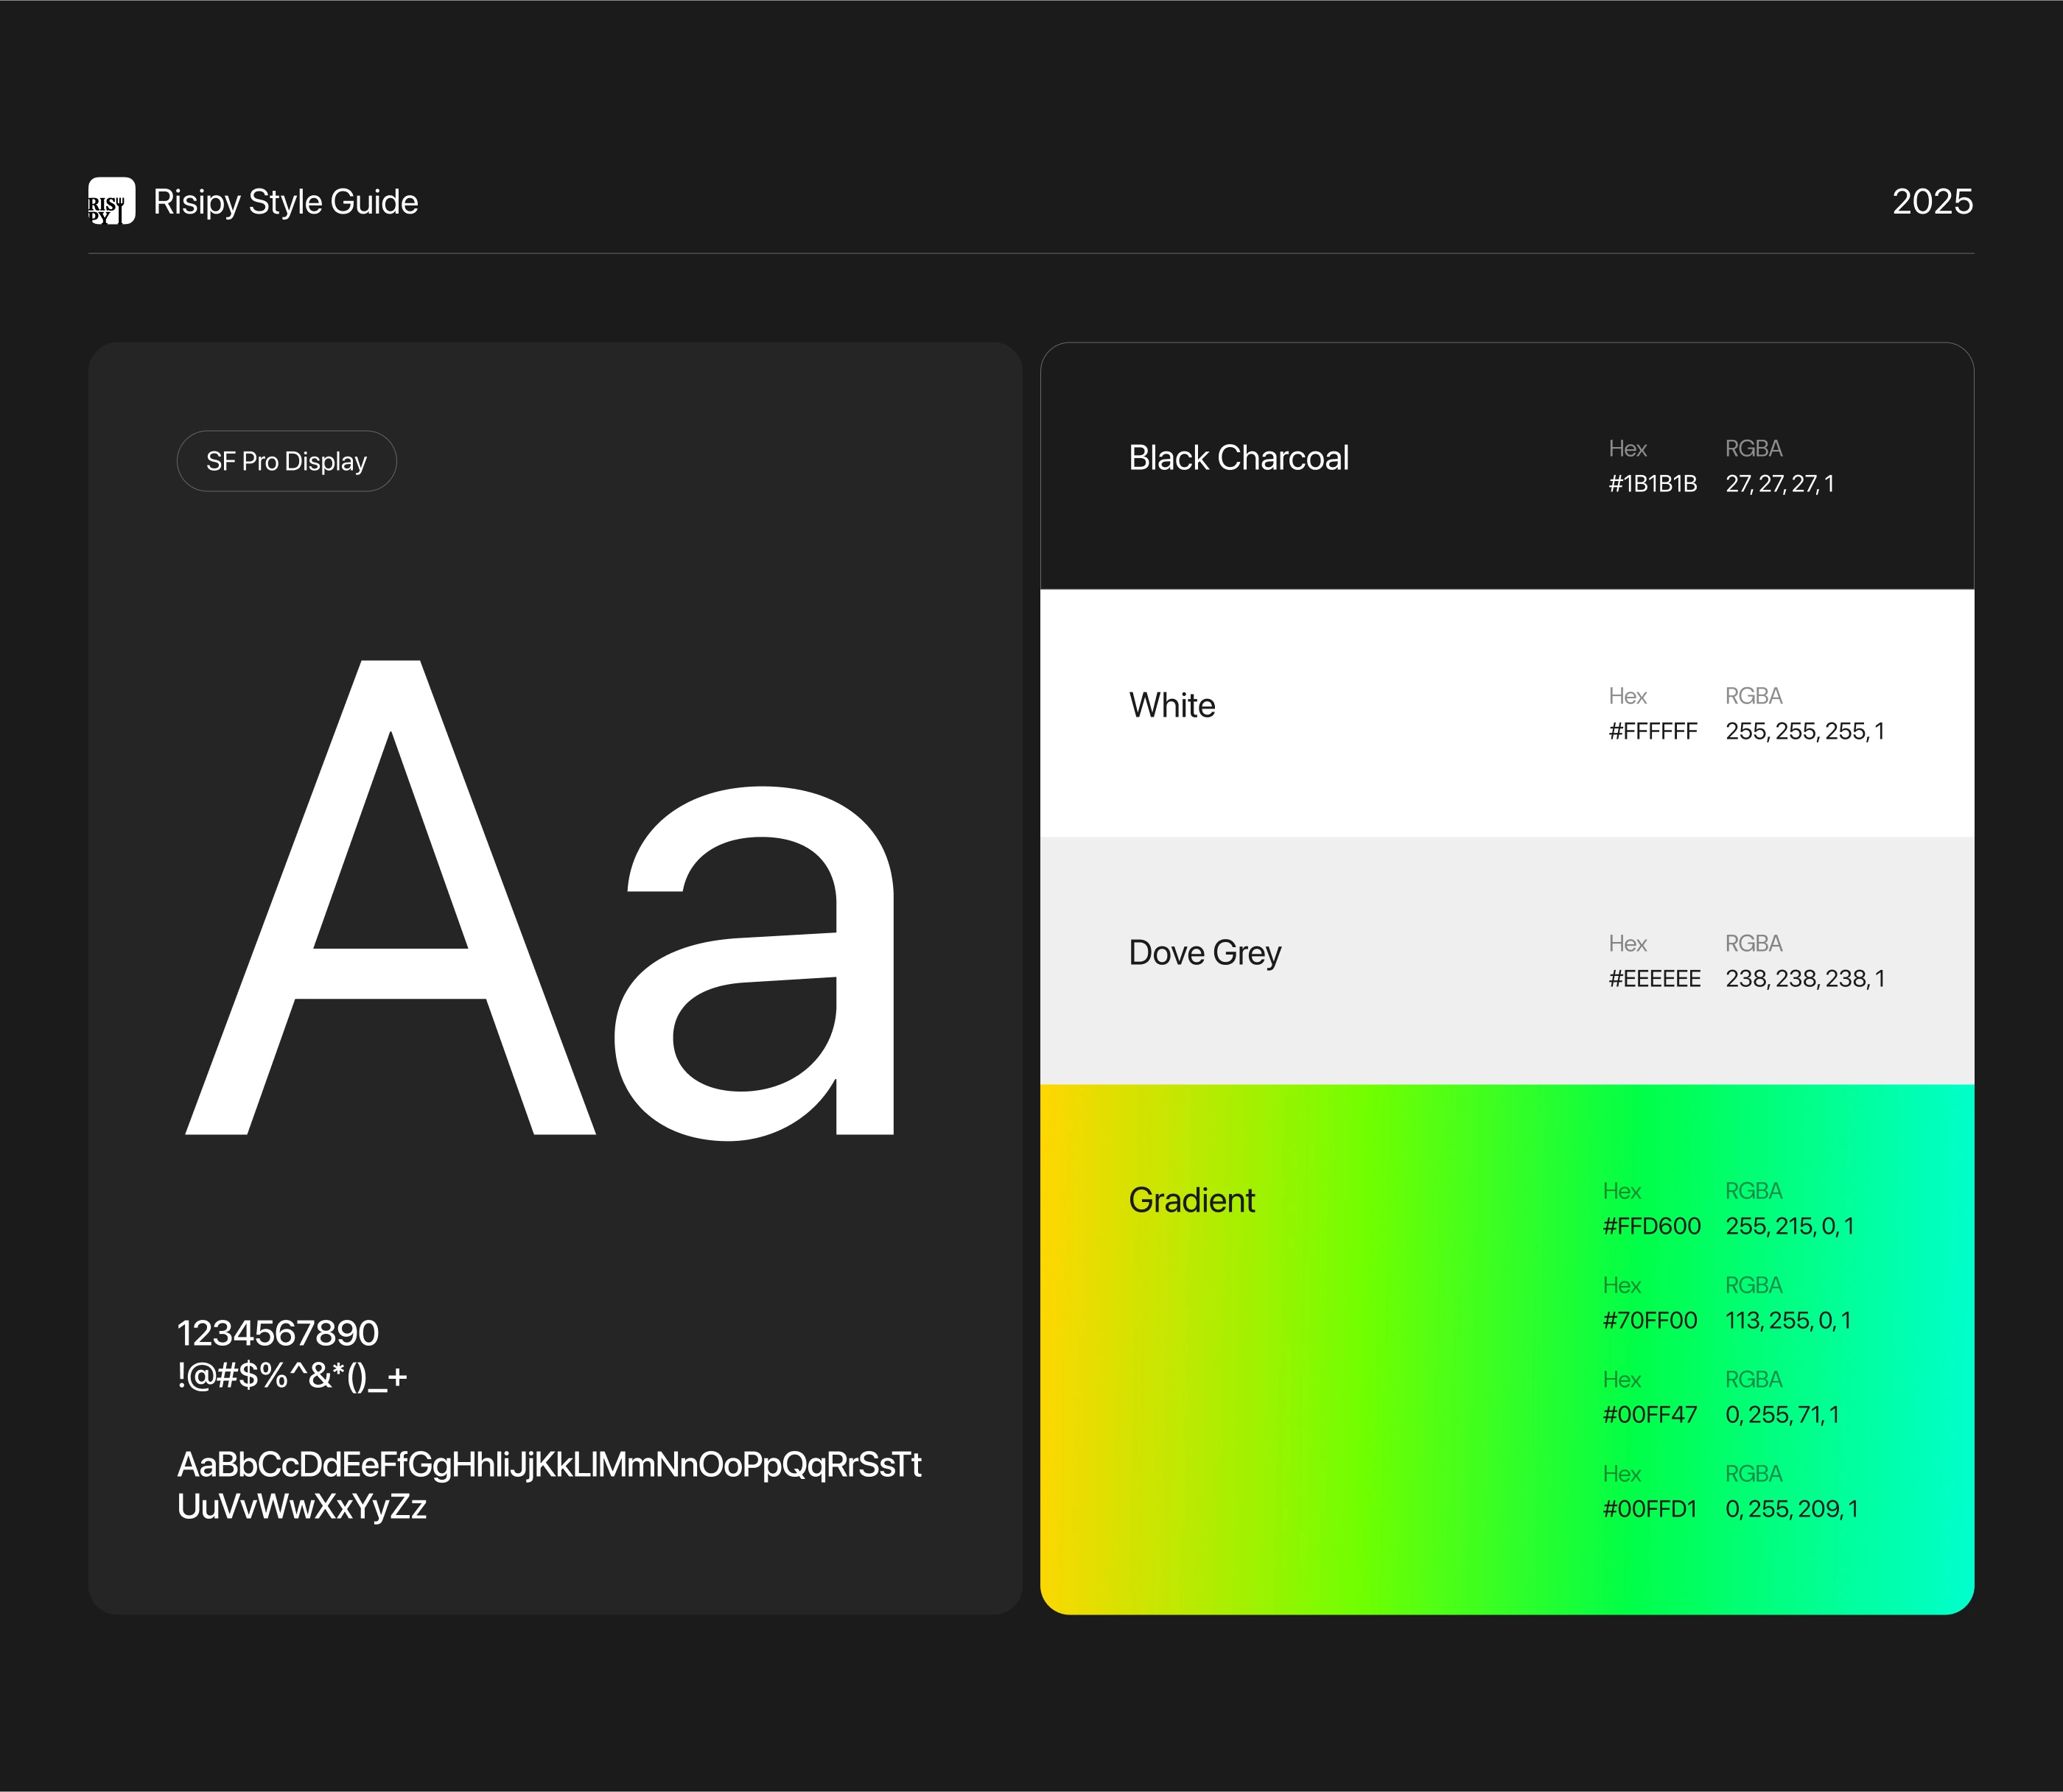Screen dimensions: 2063x1792
Task: Select the SF Pro Display font pill
Action: point(286,461)
